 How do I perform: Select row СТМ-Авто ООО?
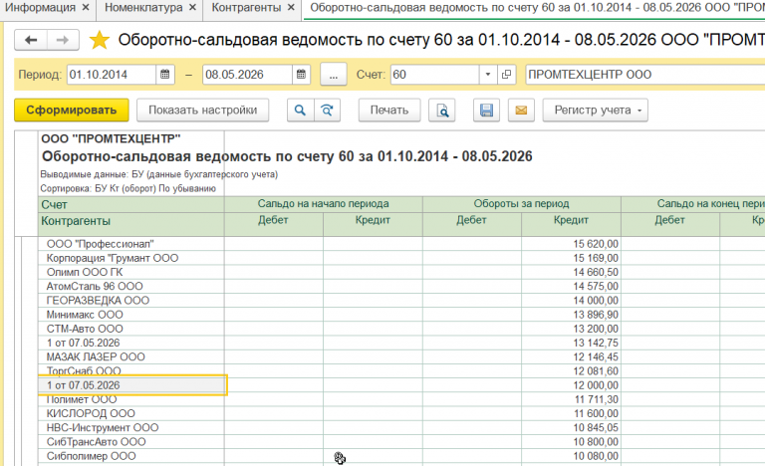coord(85,329)
